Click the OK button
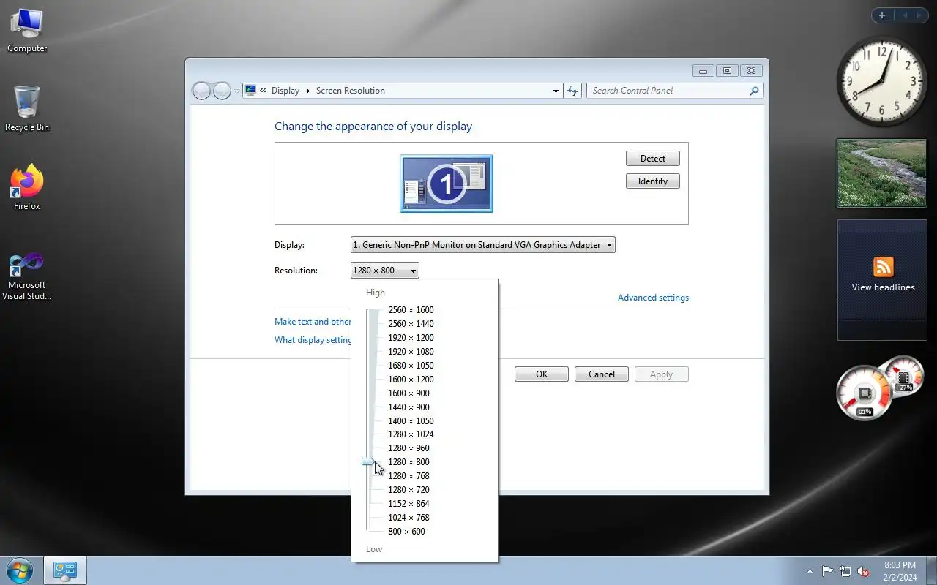937x585 pixels. pyautogui.click(x=542, y=374)
